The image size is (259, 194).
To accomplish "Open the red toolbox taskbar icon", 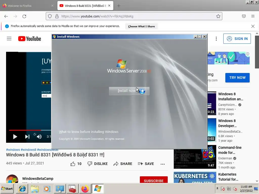I will coord(72,188).
